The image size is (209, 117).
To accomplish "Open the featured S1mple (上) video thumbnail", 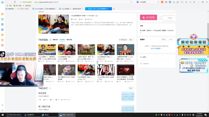I will (x=54, y=24).
